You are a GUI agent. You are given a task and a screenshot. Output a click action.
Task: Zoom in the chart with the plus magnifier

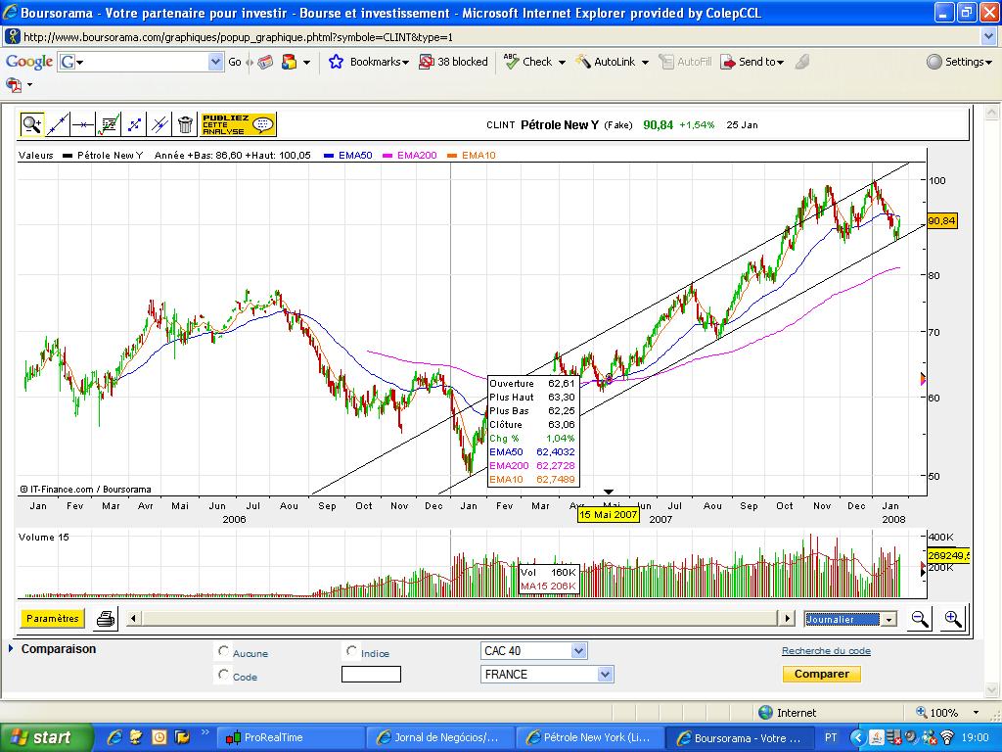click(x=953, y=619)
